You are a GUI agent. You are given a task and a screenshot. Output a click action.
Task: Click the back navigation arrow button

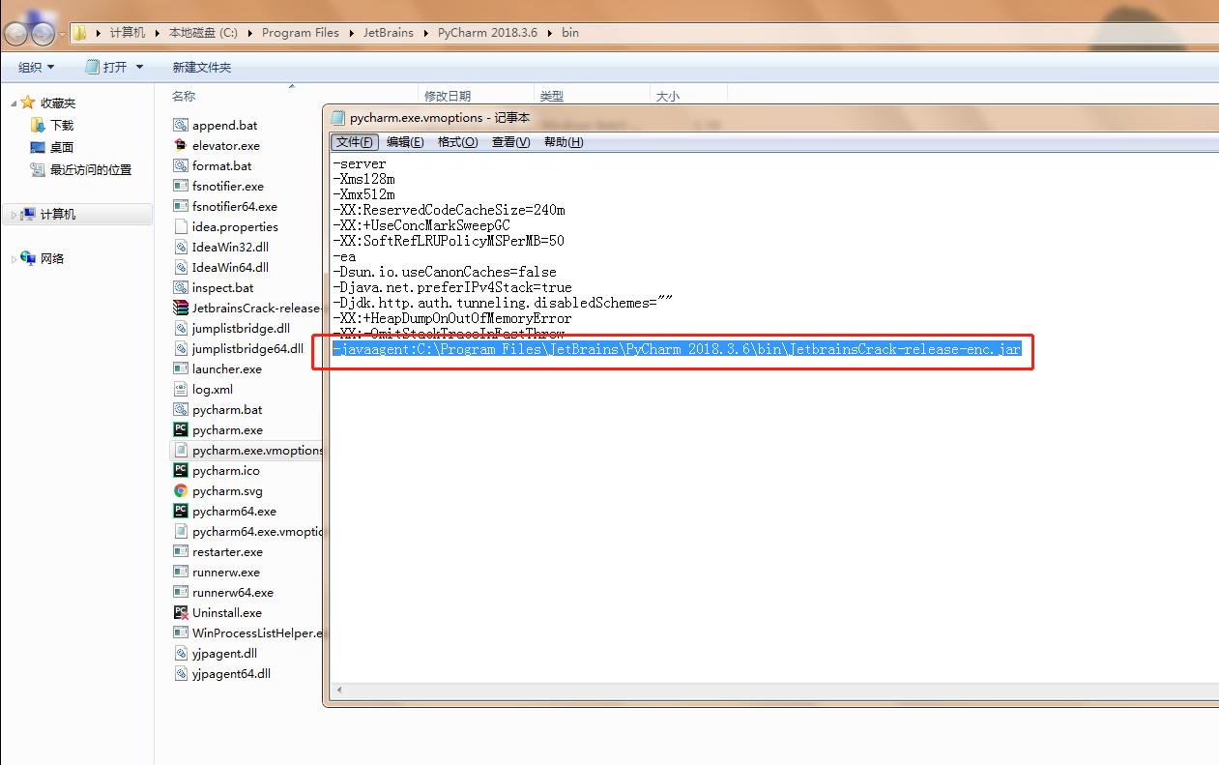click(17, 34)
